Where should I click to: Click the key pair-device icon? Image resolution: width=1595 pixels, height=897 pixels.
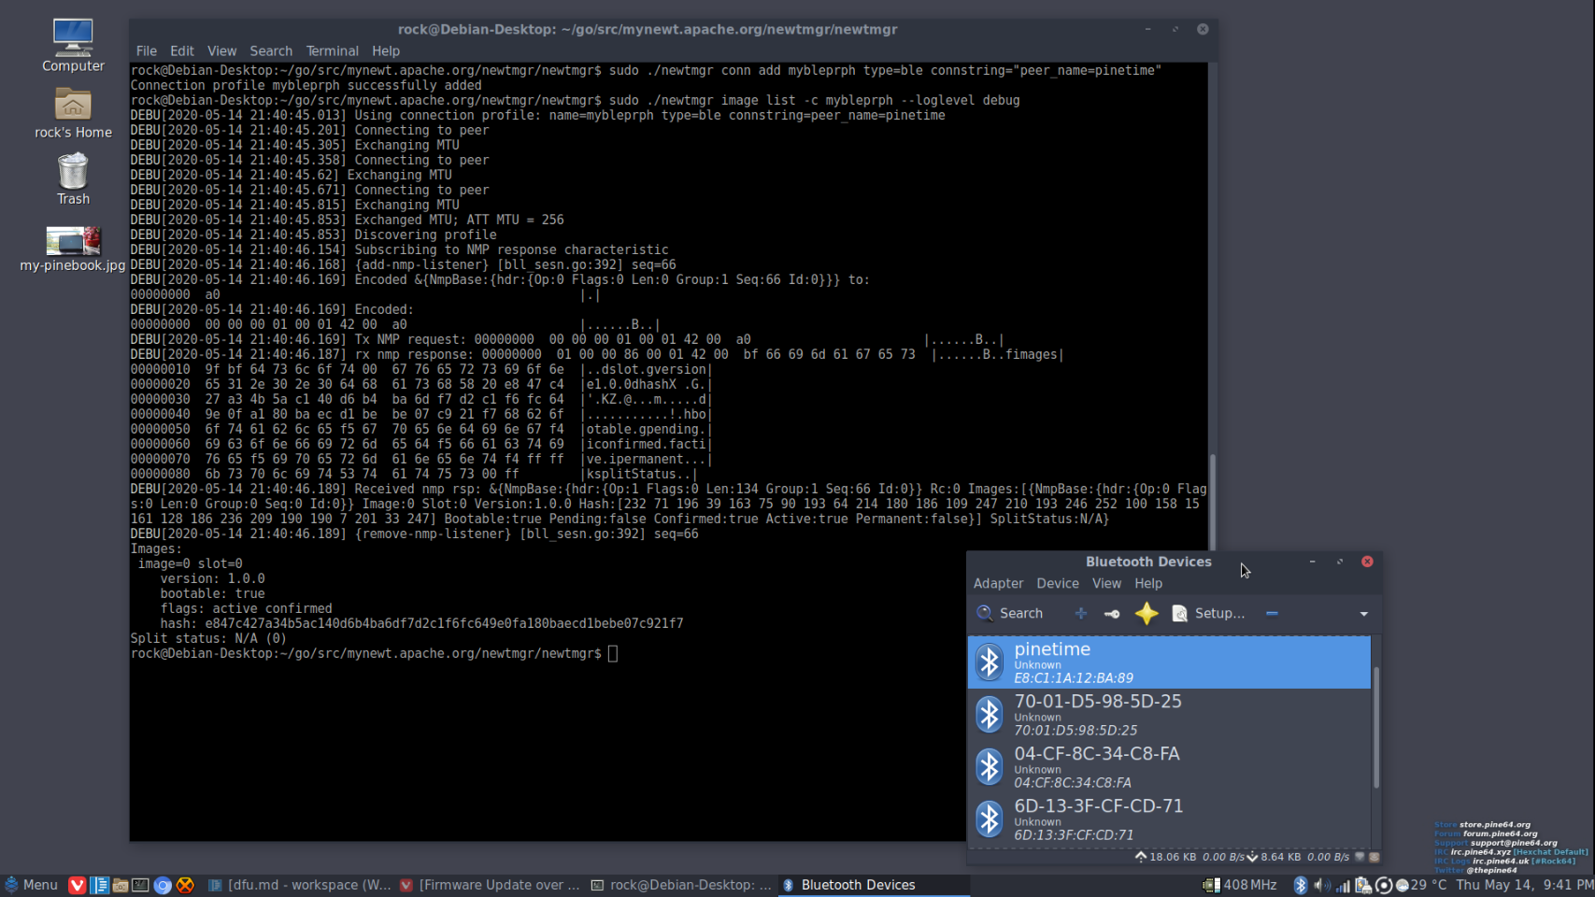point(1112,613)
